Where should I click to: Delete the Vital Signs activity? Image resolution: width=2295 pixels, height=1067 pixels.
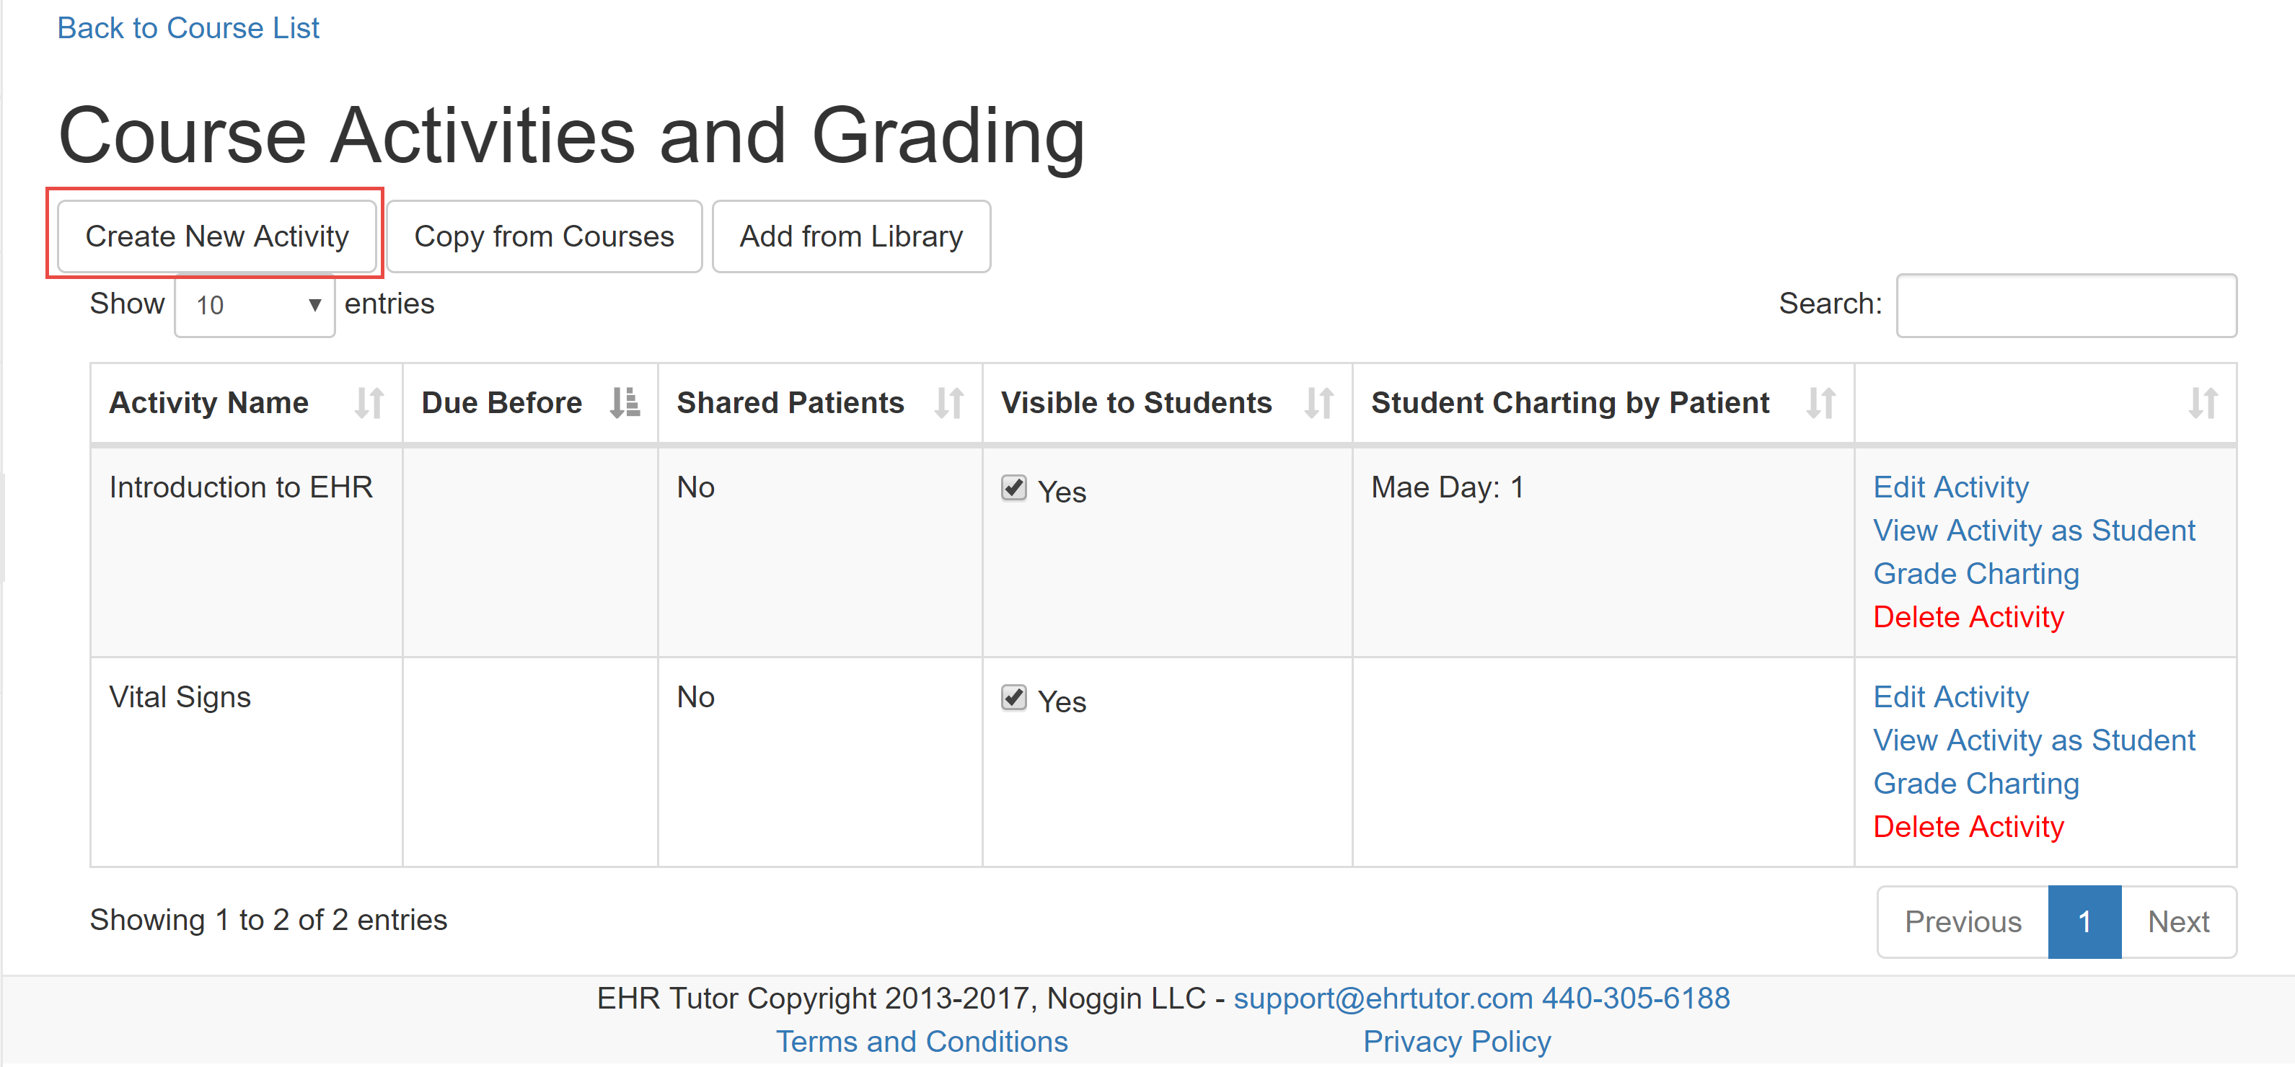pos(1968,826)
